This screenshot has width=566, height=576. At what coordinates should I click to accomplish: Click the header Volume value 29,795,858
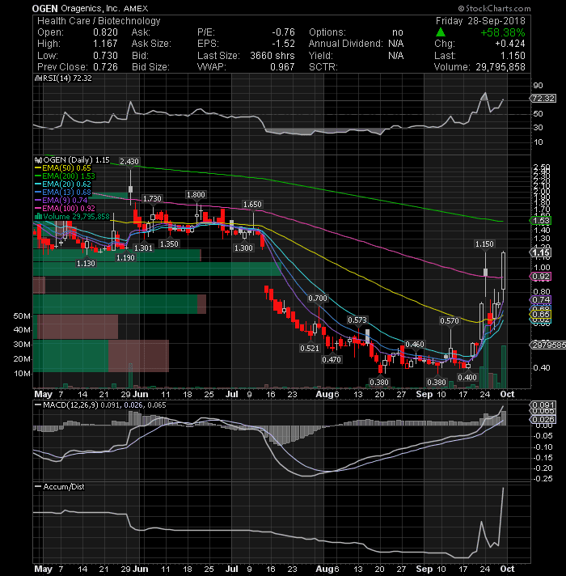click(501, 67)
